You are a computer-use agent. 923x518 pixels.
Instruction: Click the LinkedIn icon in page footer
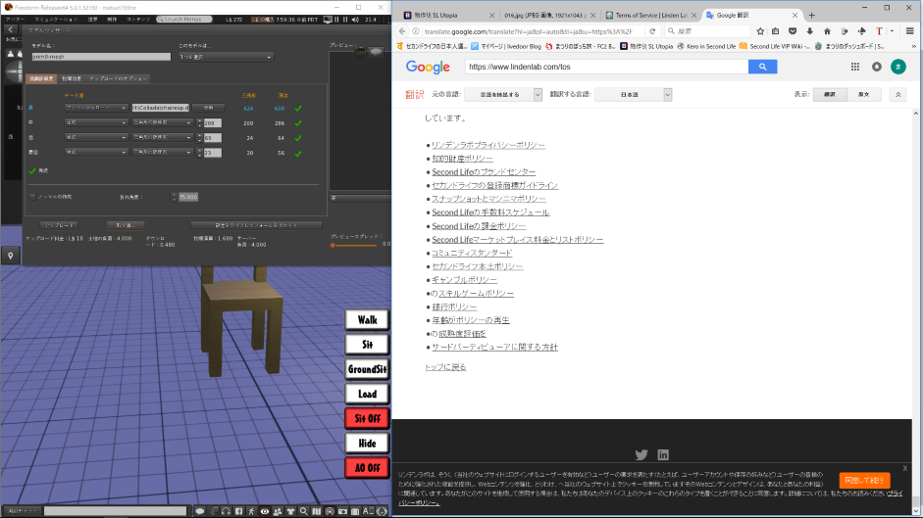tap(663, 454)
